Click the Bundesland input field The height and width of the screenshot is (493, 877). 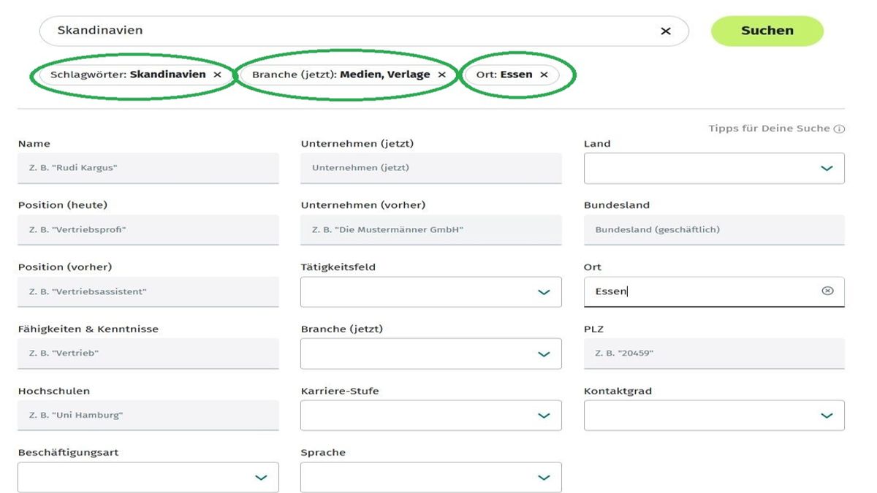pyautogui.click(x=714, y=230)
